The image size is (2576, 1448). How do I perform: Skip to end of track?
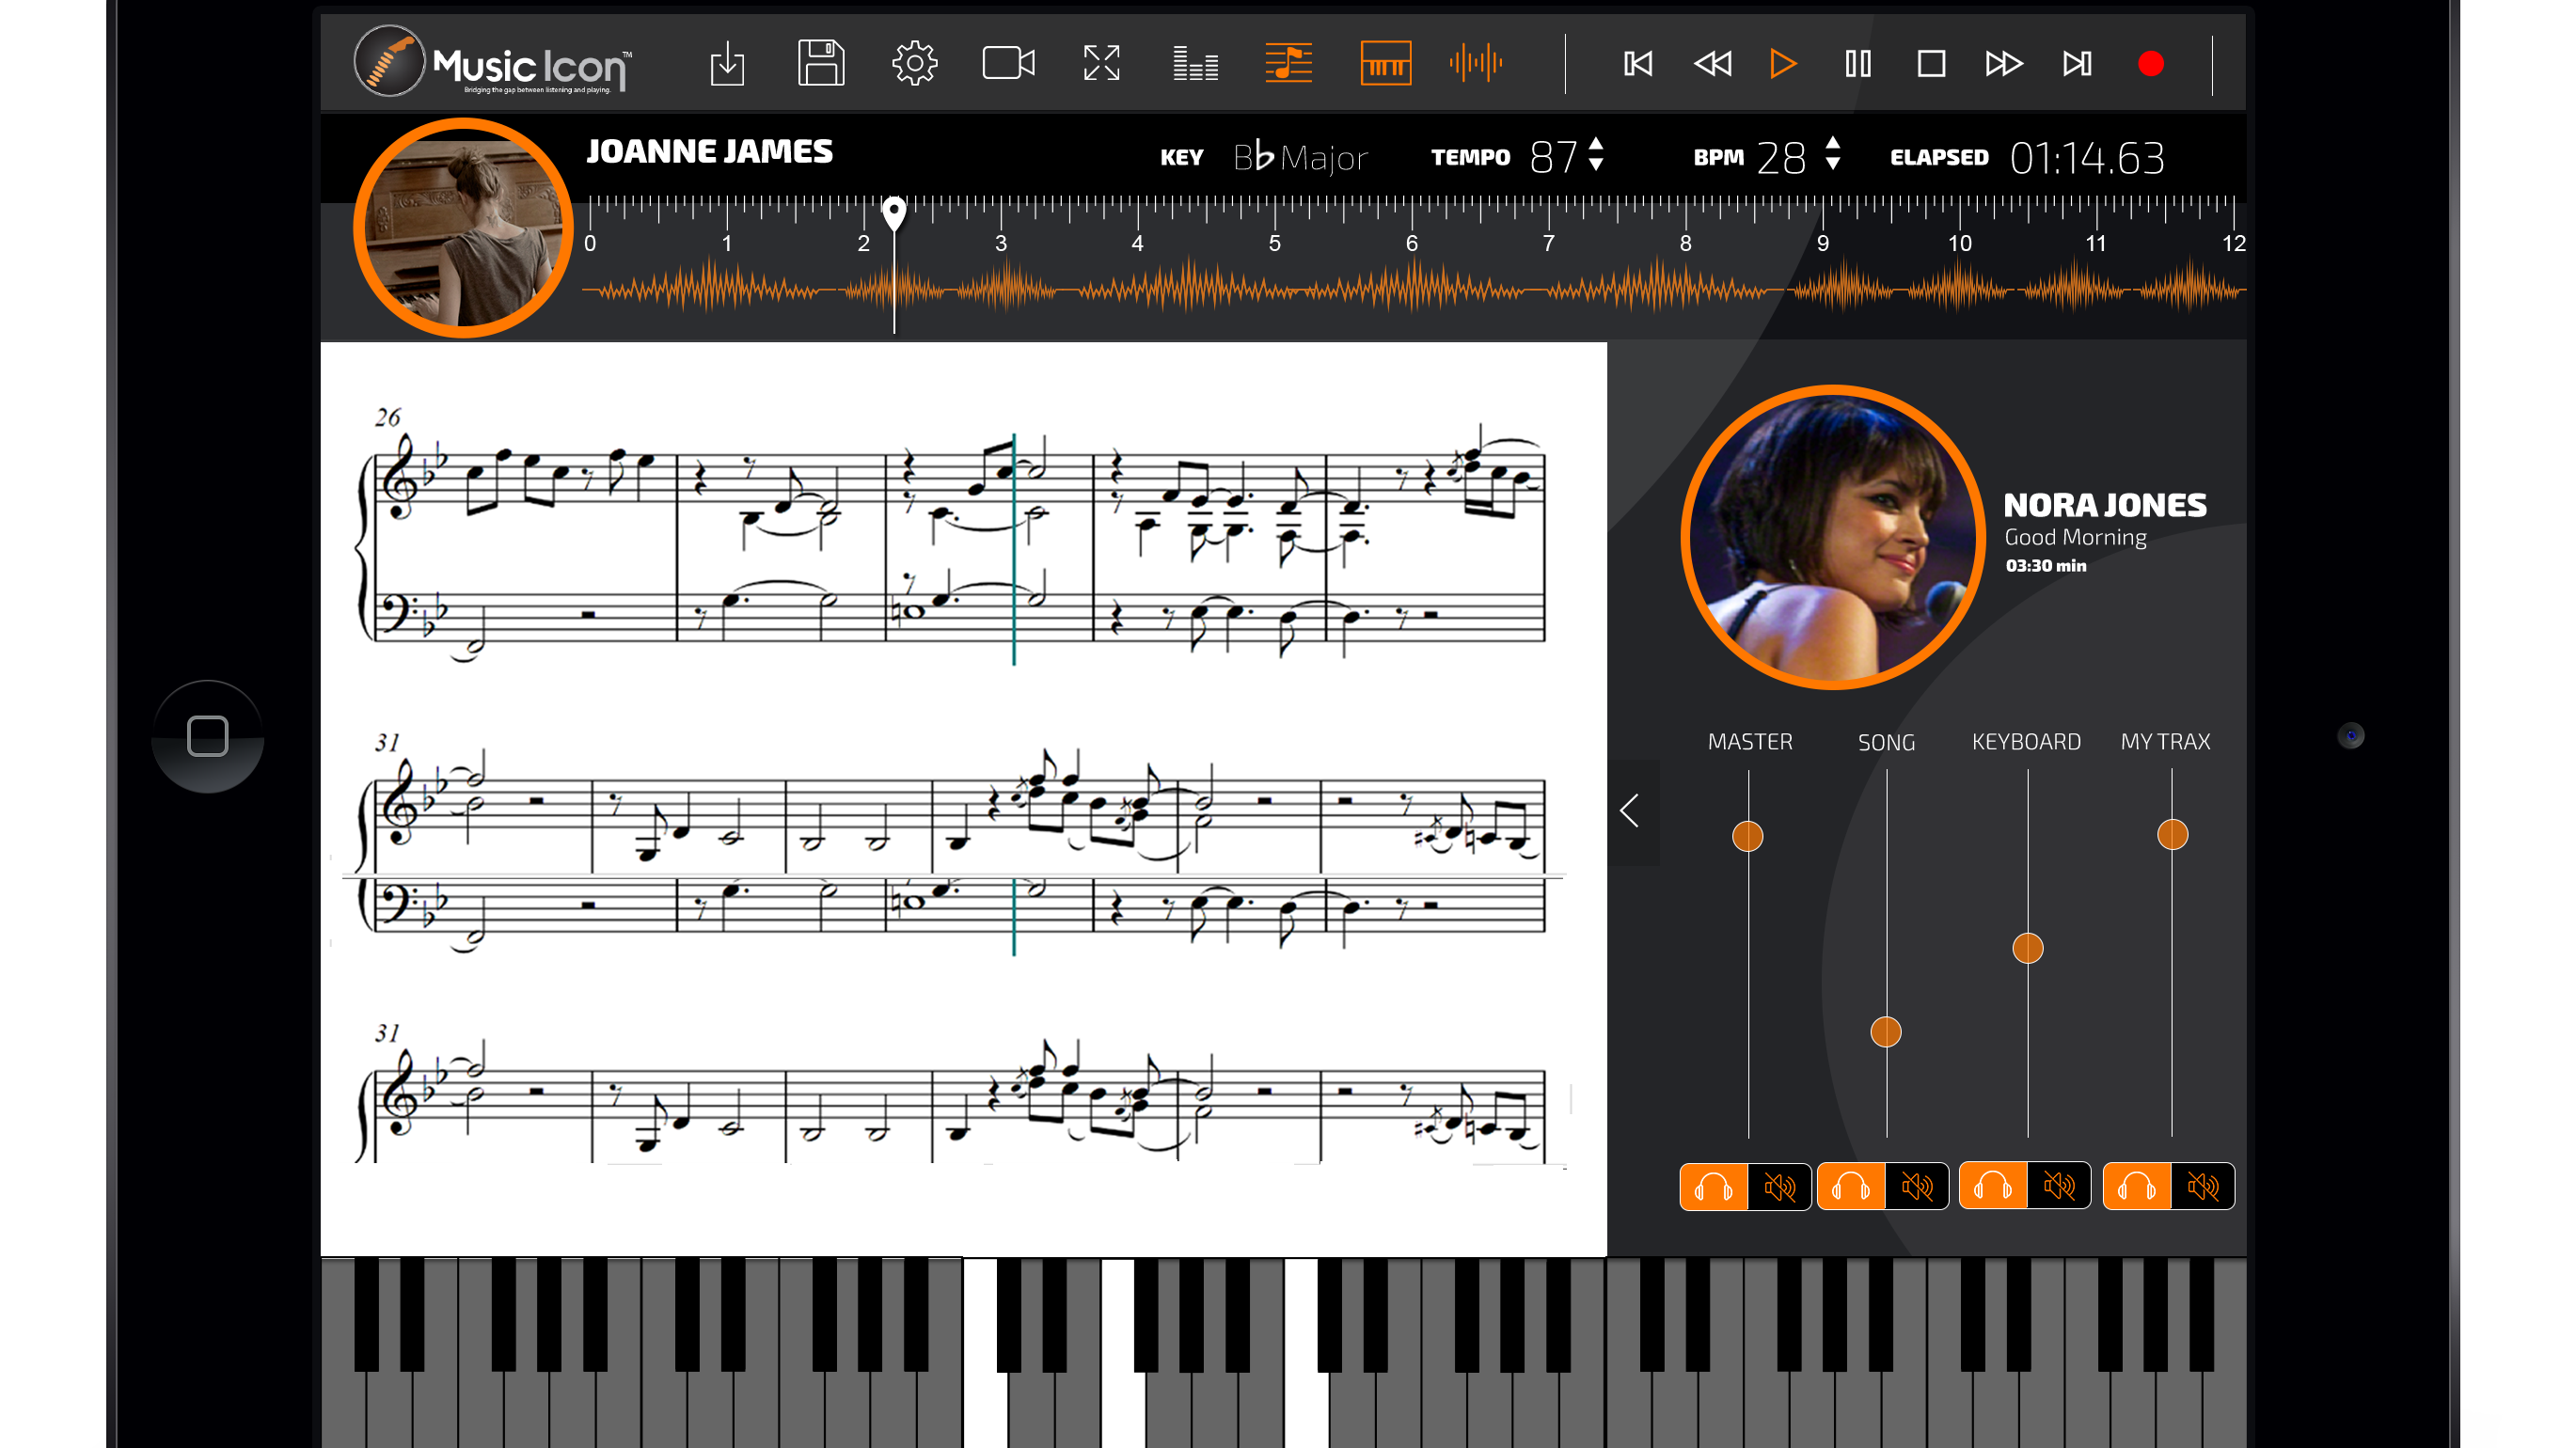(2077, 64)
